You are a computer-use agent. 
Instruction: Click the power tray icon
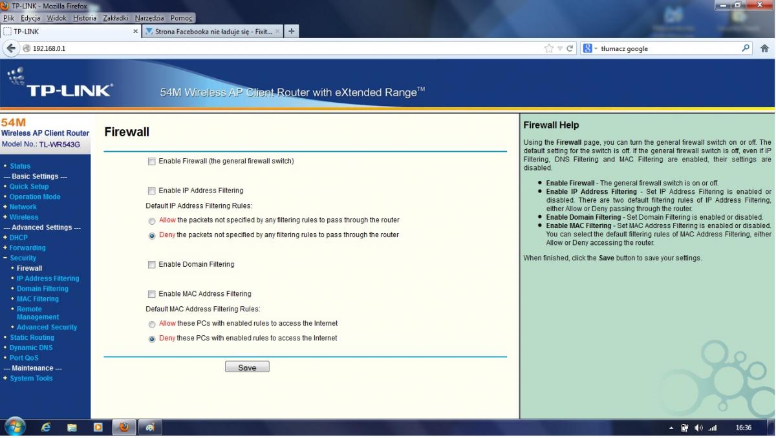[x=685, y=428]
